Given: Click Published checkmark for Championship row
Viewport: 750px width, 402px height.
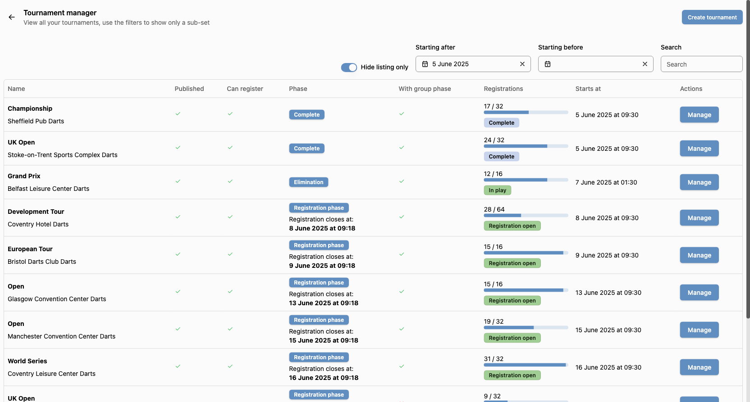Looking at the screenshot, I should [x=178, y=114].
